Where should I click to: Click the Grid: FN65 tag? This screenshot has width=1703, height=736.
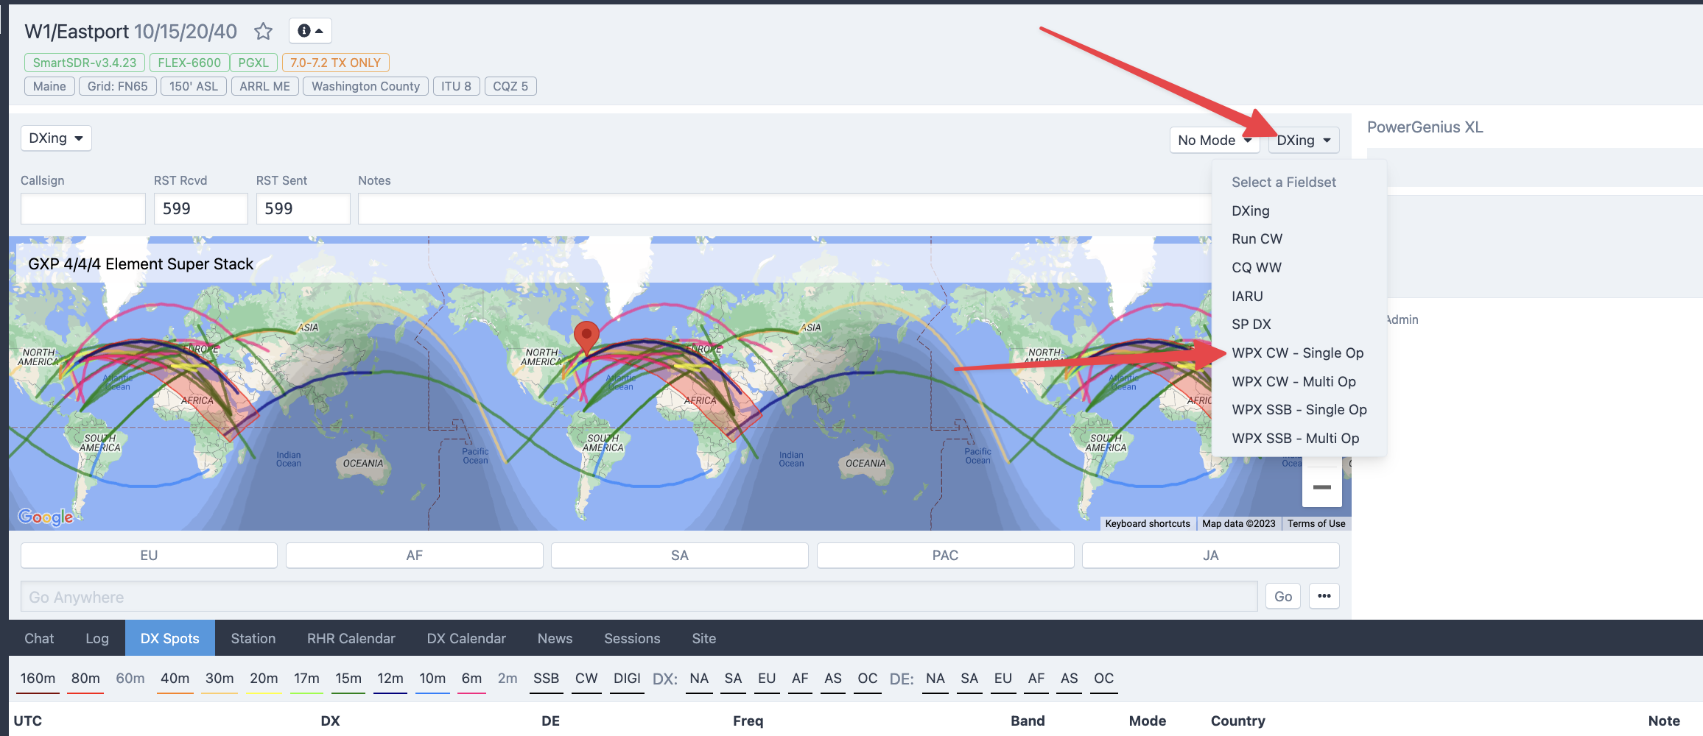click(118, 87)
